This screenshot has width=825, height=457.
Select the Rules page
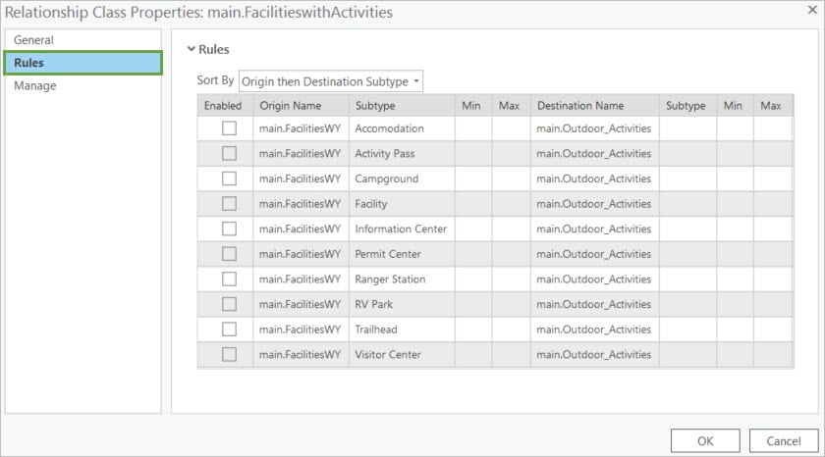(83, 63)
